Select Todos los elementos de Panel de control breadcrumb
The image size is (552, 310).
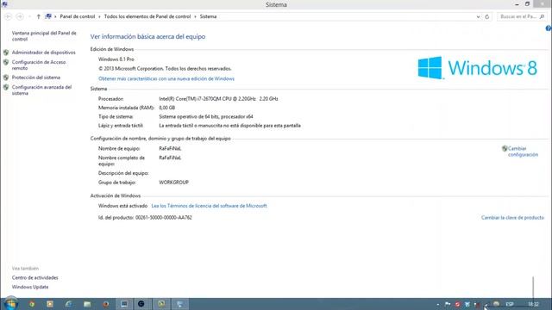(x=147, y=16)
